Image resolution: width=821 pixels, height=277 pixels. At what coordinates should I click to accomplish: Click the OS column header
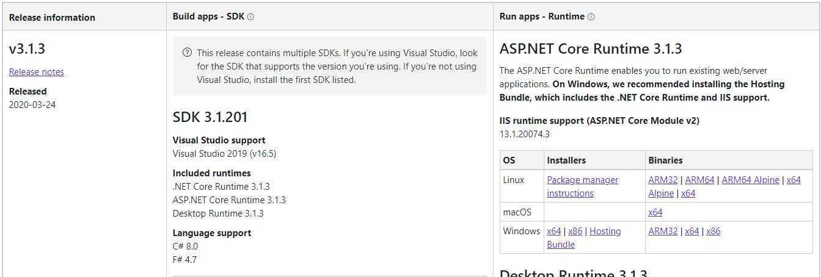tap(509, 160)
